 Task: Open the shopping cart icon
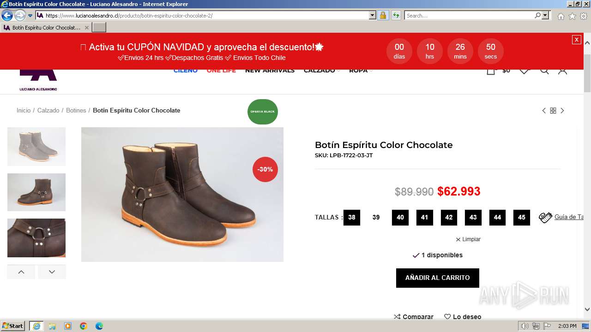491,71
